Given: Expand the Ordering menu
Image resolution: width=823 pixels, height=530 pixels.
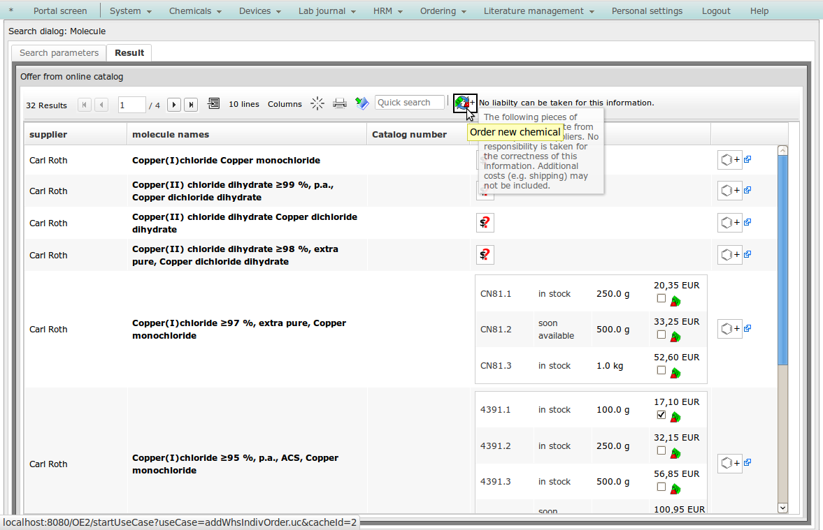Looking at the screenshot, I should tap(443, 11).
